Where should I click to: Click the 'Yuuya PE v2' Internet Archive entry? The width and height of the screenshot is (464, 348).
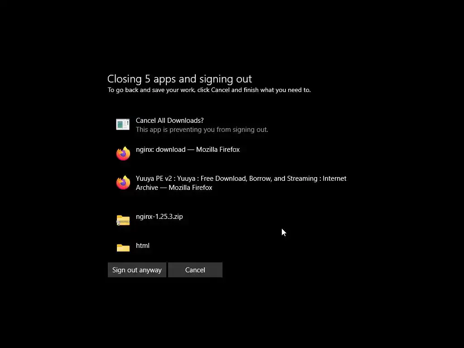[x=241, y=183]
